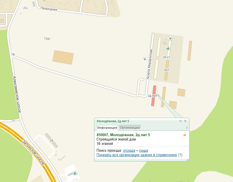Viewport: 233px width, 182px height.
Task: Open the popup tabs dropdown arrow
Action: tap(187, 128)
